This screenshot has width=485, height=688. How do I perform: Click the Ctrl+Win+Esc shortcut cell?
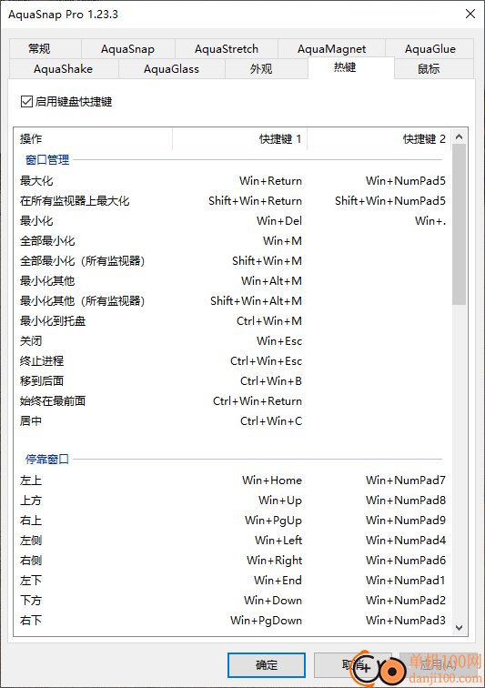click(x=267, y=361)
